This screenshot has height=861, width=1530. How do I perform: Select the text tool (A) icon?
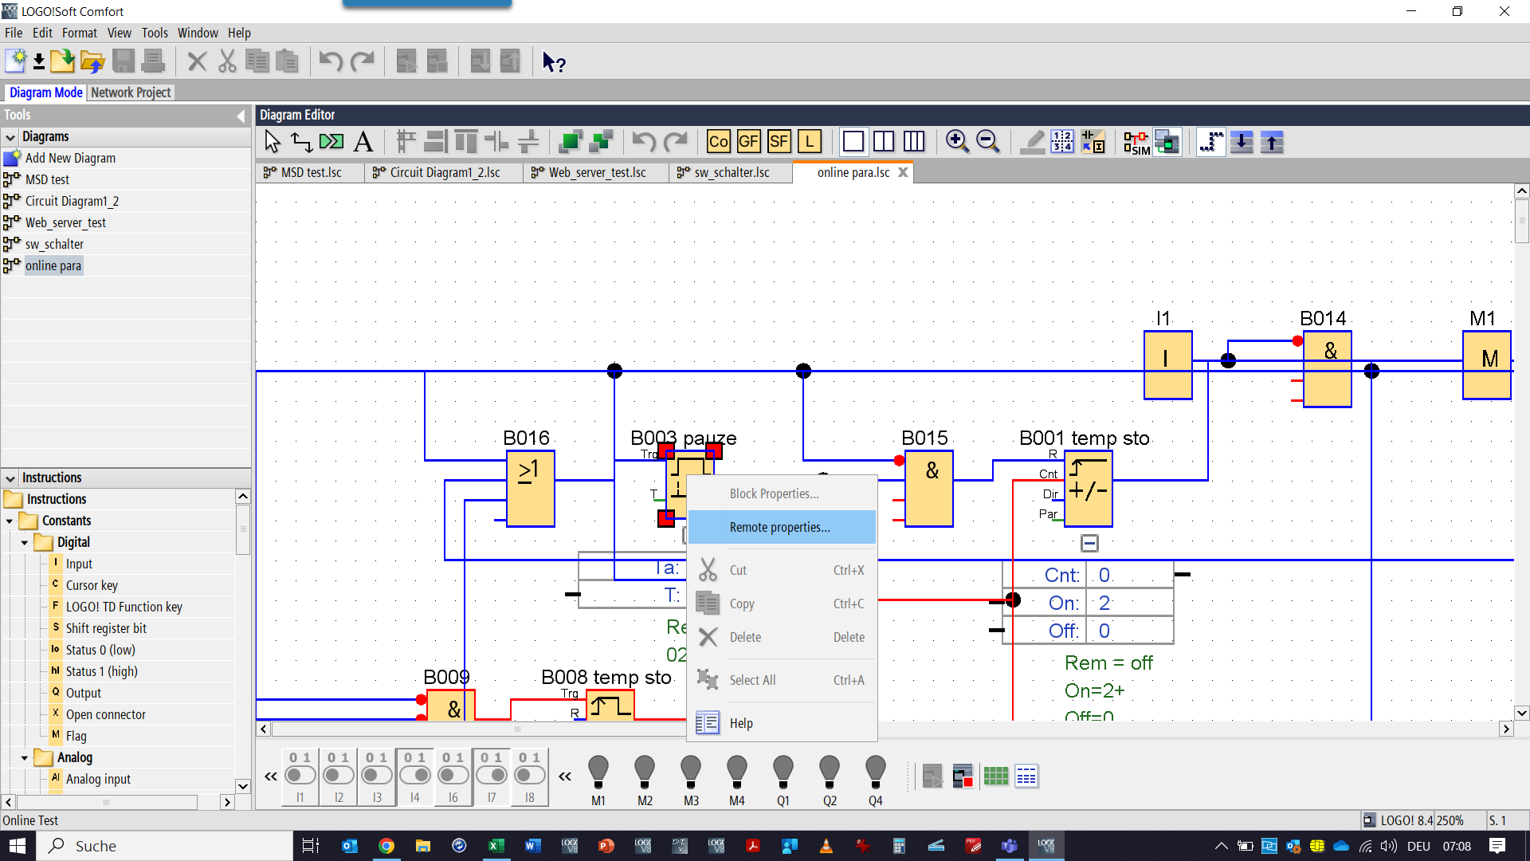(363, 142)
